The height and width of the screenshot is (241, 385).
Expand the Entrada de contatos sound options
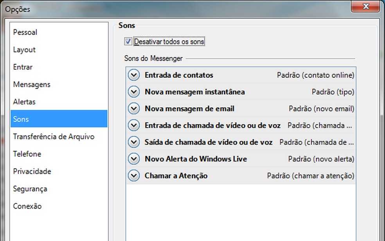click(x=133, y=75)
